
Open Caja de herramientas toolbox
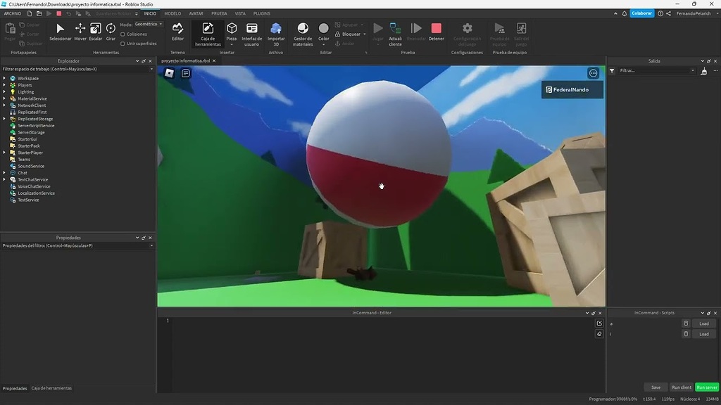[208, 34]
